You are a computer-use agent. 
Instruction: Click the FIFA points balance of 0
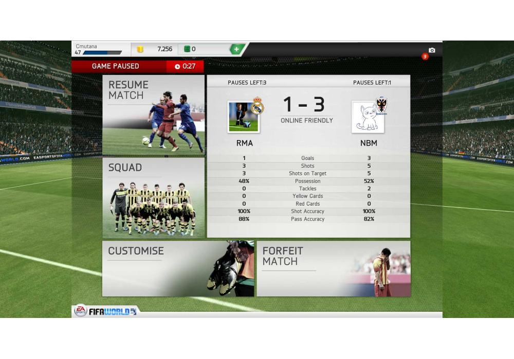[194, 49]
